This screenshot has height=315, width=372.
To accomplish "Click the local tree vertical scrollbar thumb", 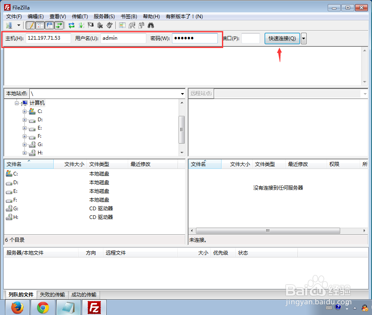I will tap(181, 130).
